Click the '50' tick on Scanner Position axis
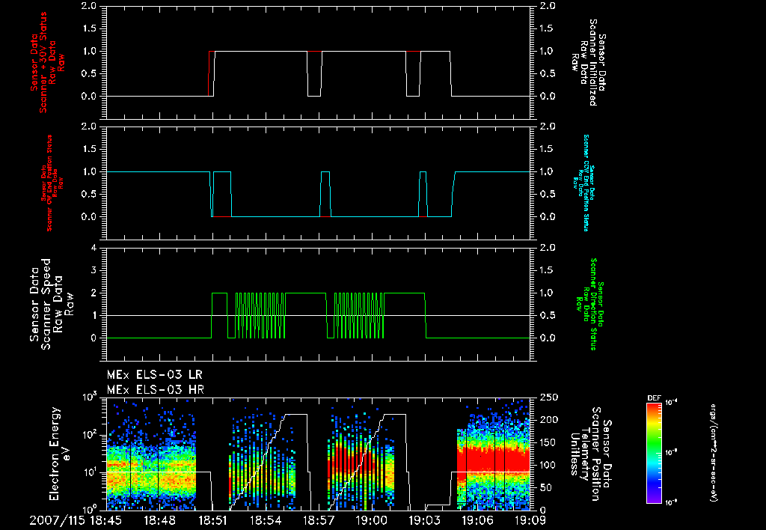This screenshot has width=766, height=530. (x=545, y=487)
